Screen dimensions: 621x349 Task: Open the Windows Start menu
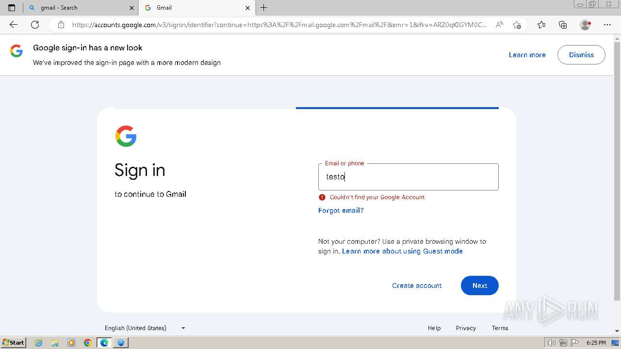(x=14, y=343)
